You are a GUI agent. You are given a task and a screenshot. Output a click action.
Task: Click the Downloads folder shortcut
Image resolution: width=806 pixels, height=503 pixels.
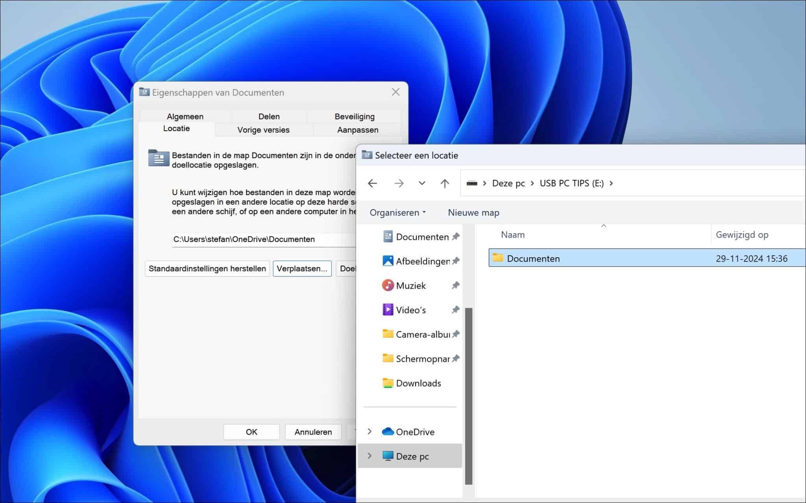tap(418, 383)
